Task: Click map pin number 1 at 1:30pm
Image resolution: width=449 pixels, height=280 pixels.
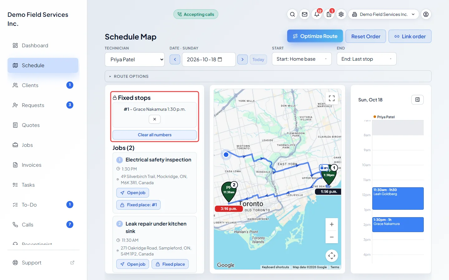Action: pyautogui.click(x=329, y=175)
